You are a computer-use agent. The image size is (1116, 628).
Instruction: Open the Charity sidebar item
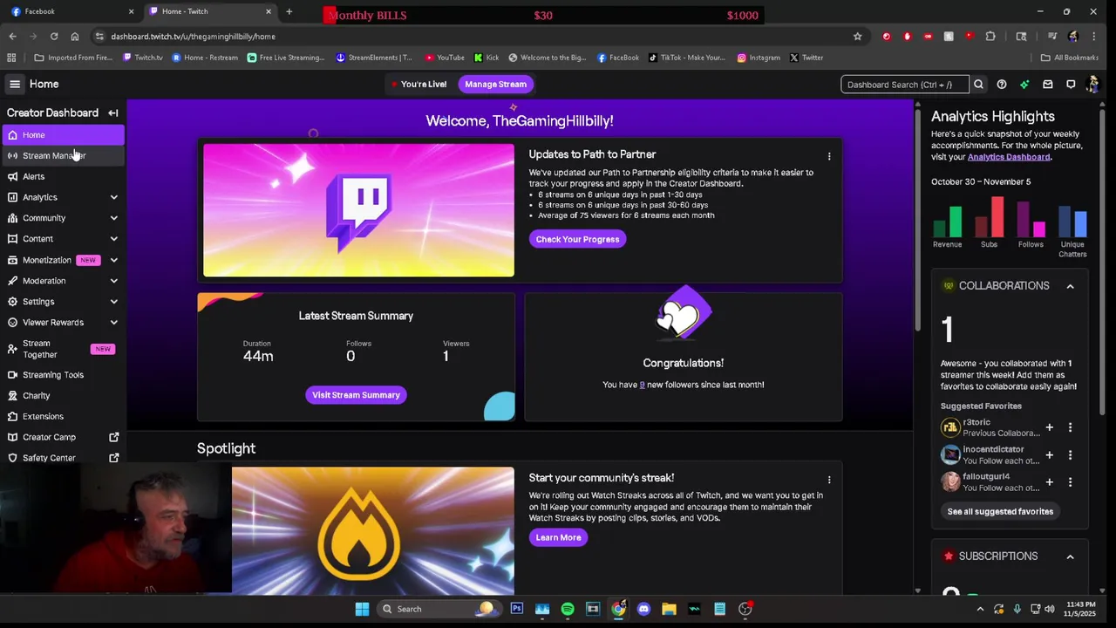pyautogui.click(x=63, y=395)
